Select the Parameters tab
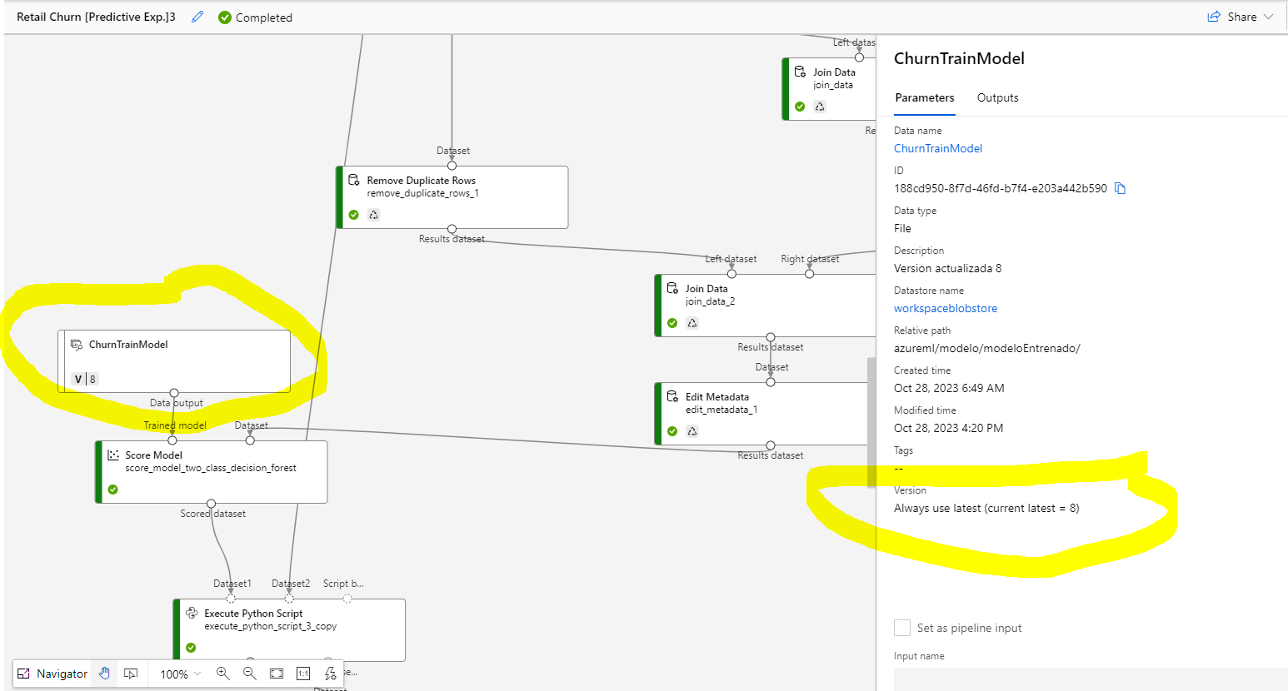Viewport: 1288px width, 691px height. (924, 97)
